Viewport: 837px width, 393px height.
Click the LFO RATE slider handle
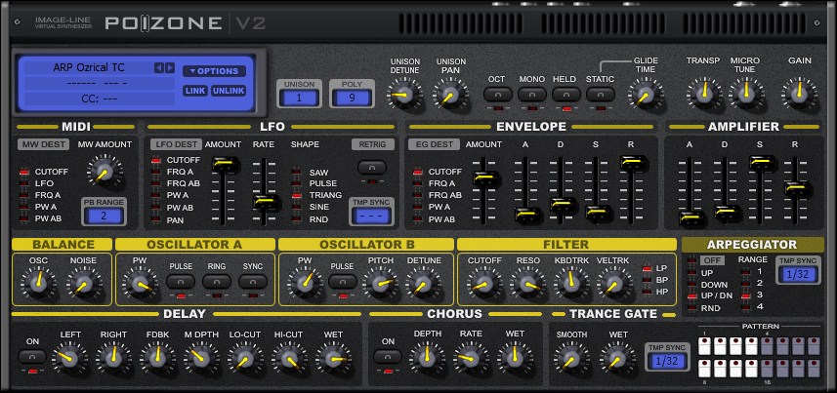point(262,201)
